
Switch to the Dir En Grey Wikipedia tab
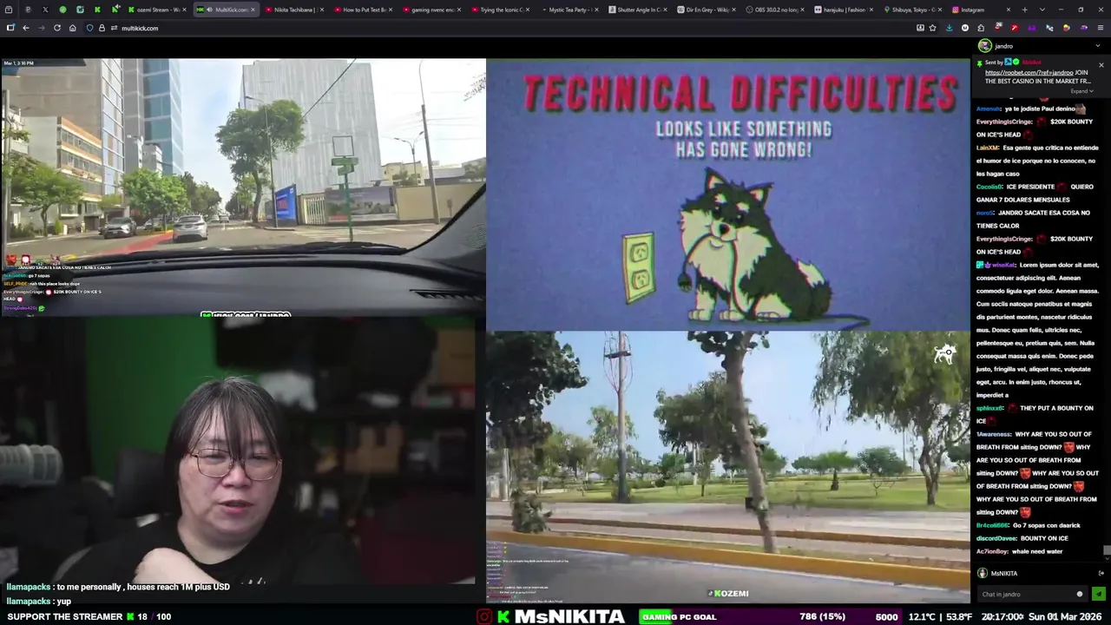point(706,10)
